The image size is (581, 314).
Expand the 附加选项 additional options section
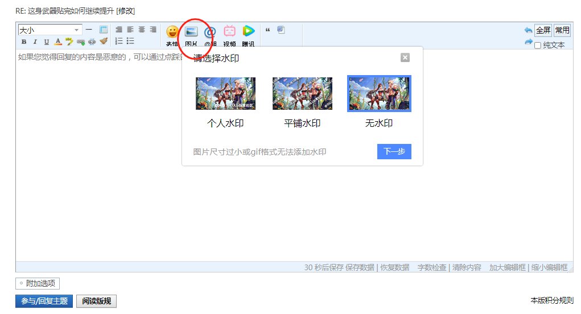pyautogui.click(x=38, y=283)
